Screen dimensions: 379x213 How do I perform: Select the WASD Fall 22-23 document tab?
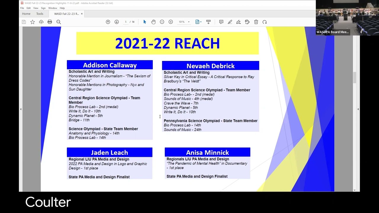click(x=66, y=14)
